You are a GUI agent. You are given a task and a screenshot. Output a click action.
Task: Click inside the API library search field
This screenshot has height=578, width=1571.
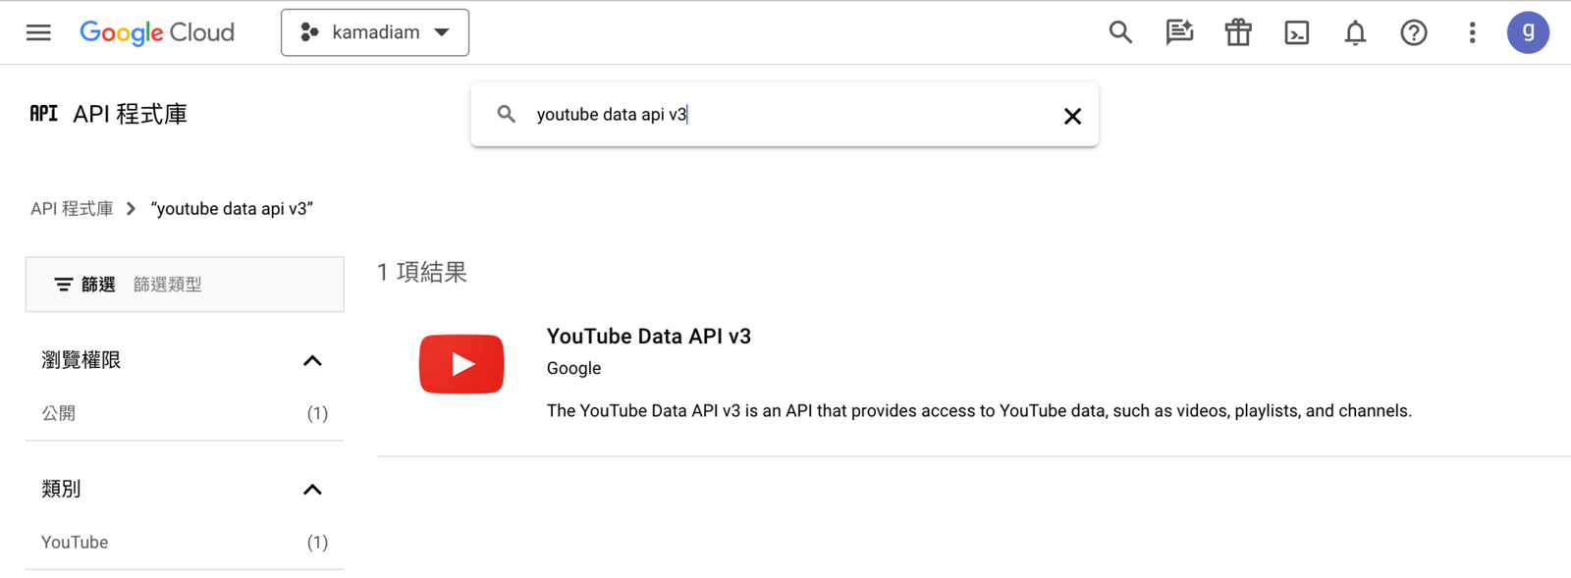[785, 115]
